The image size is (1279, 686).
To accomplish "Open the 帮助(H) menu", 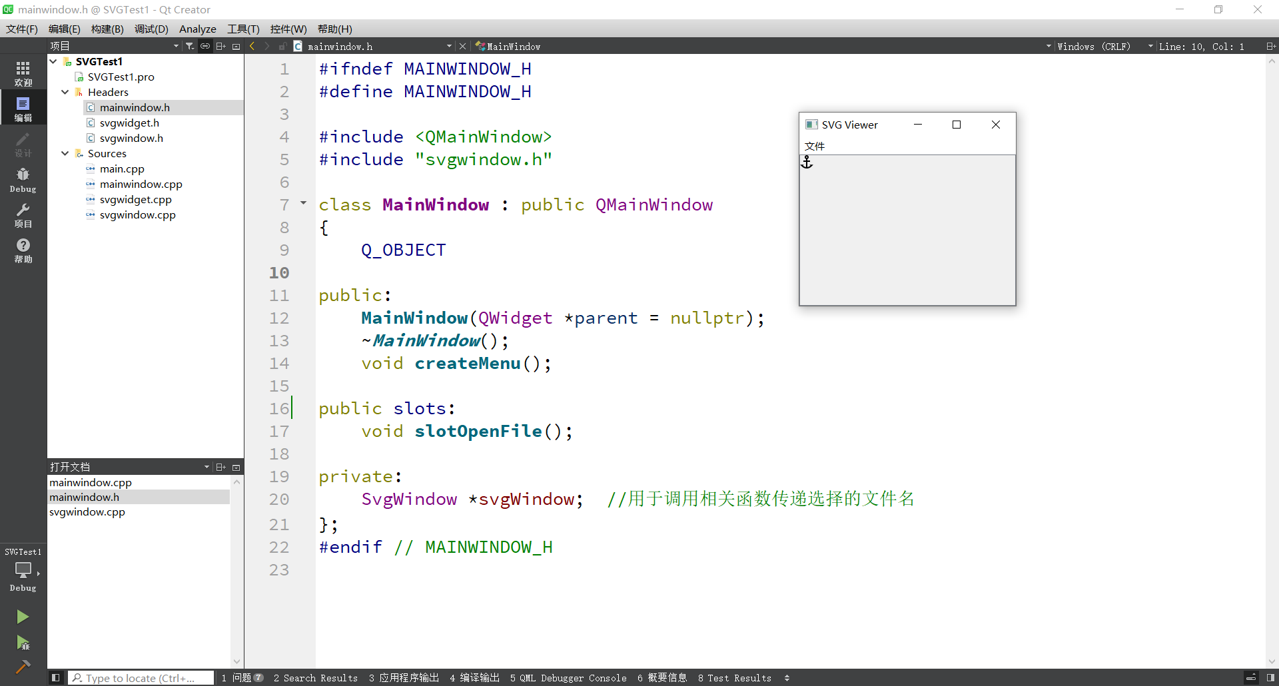I will (335, 29).
